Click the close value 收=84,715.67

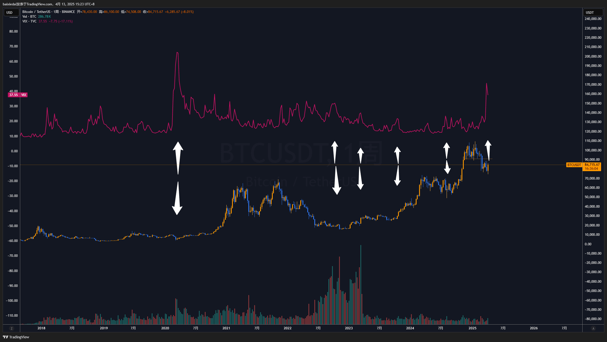click(153, 12)
